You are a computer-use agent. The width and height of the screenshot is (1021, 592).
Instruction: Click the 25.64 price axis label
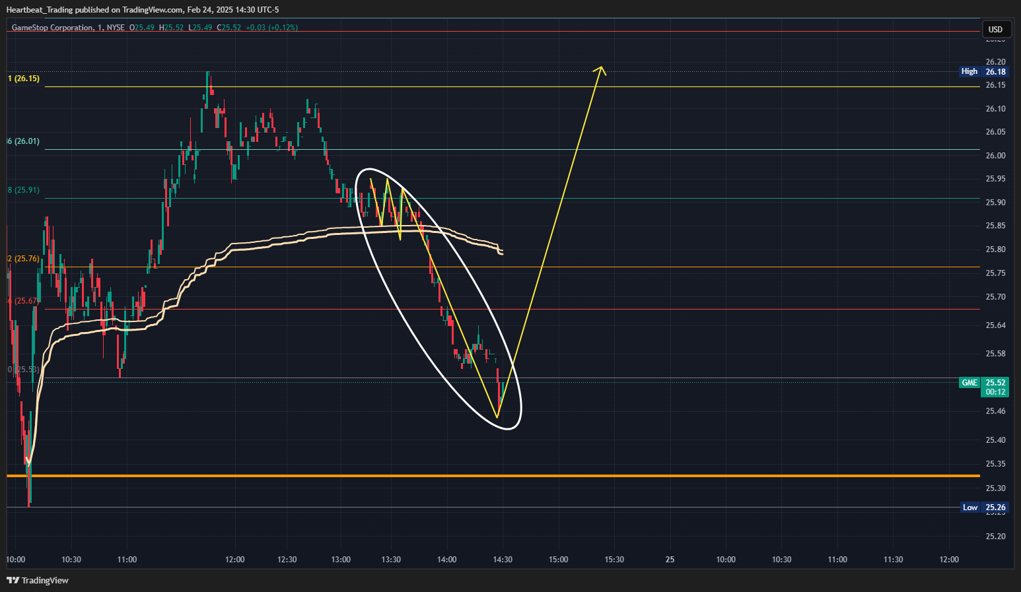click(x=995, y=325)
